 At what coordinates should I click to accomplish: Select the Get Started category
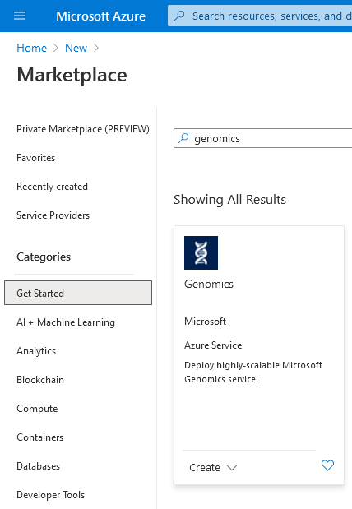pos(78,293)
